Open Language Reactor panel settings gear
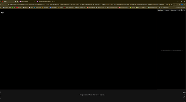The height and width of the screenshot is (102, 186). 179,10
